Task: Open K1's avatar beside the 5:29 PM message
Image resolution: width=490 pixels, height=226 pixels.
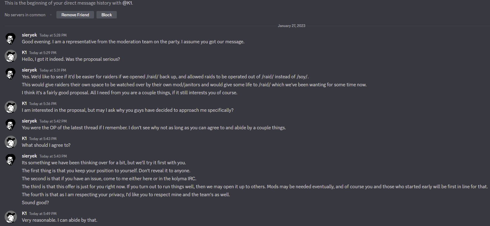Action: point(11,56)
